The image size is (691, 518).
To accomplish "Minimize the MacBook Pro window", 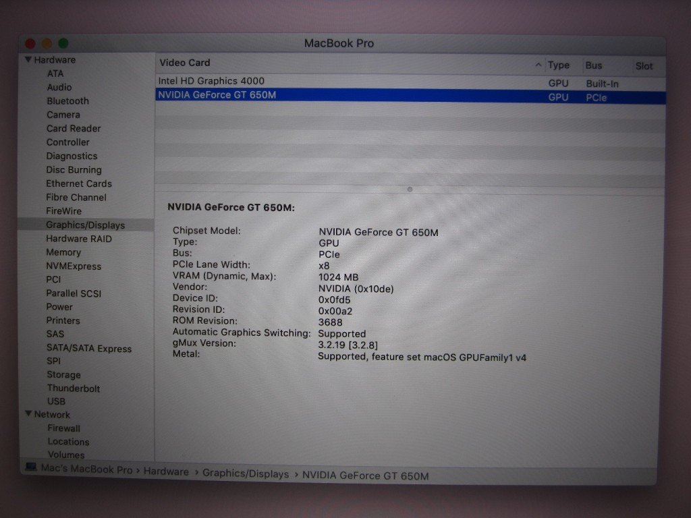I will coord(47,44).
